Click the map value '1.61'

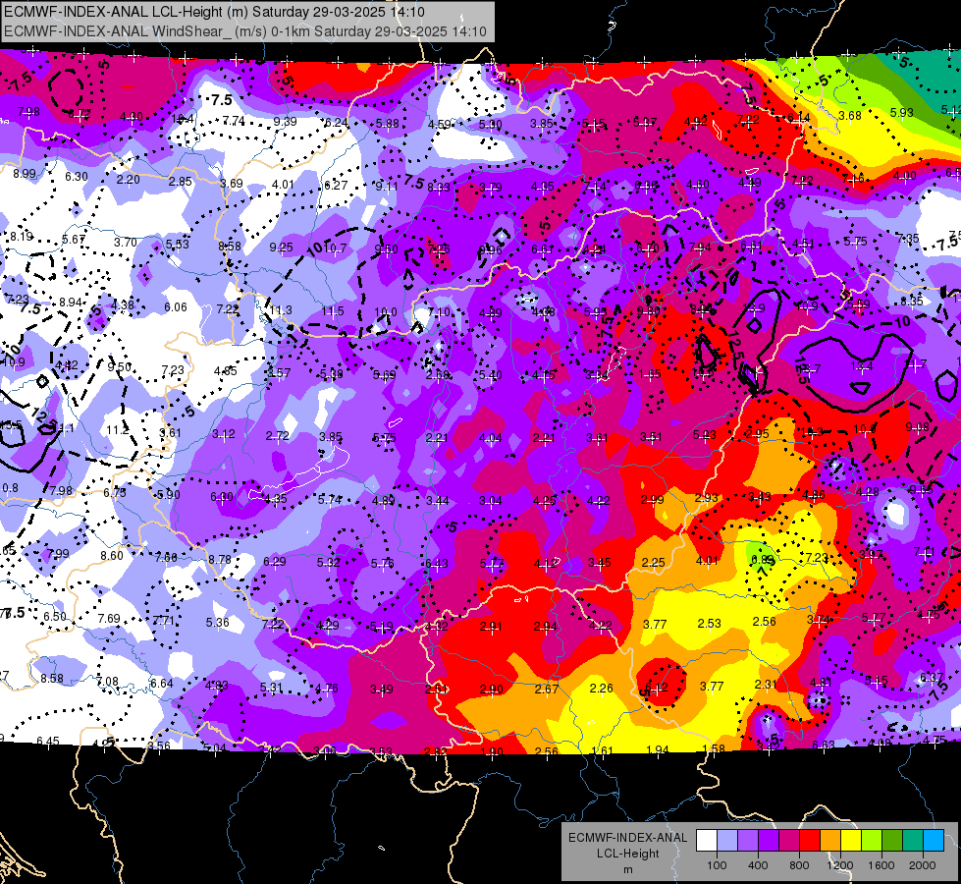point(603,750)
